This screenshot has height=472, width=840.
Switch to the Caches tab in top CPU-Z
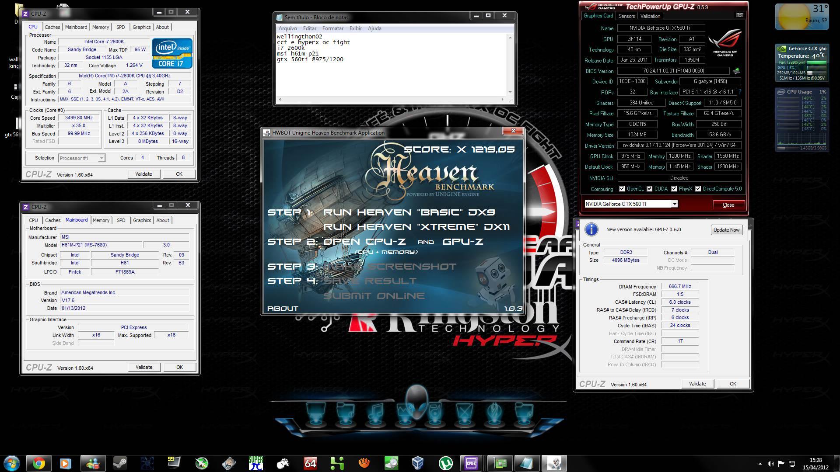tap(52, 27)
